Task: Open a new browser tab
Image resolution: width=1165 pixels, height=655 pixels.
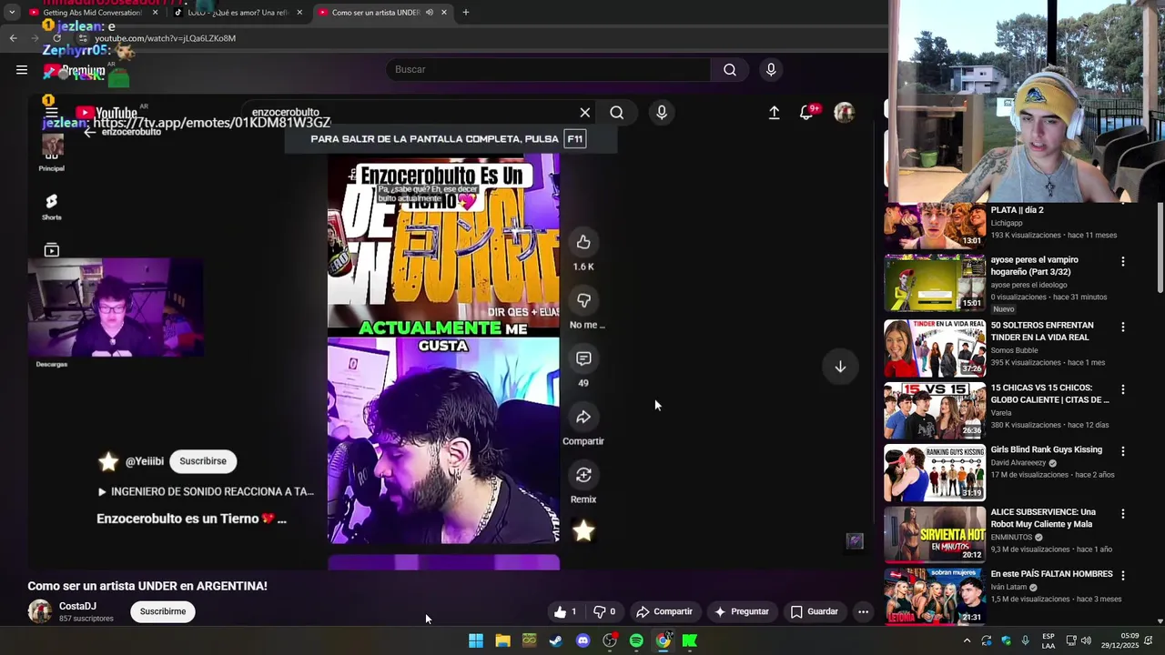Action: point(466,13)
